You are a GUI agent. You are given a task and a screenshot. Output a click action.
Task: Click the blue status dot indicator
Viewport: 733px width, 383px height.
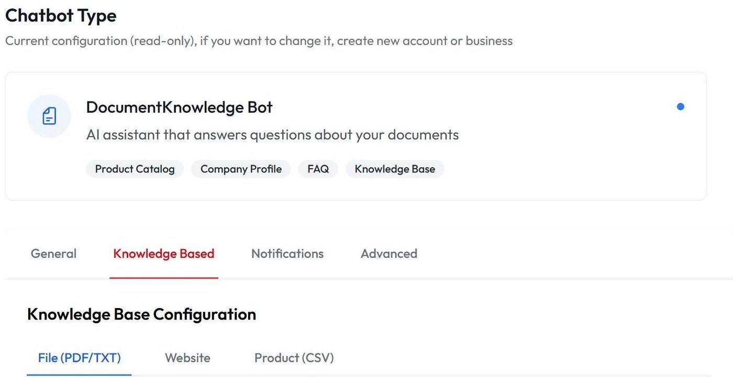(x=680, y=106)
